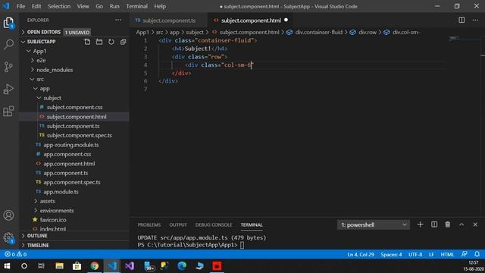This screenshot has height=273, width=485.
Task: Open feedback icon in status bar
Action: pyautogui.click(x=465, y=255)
